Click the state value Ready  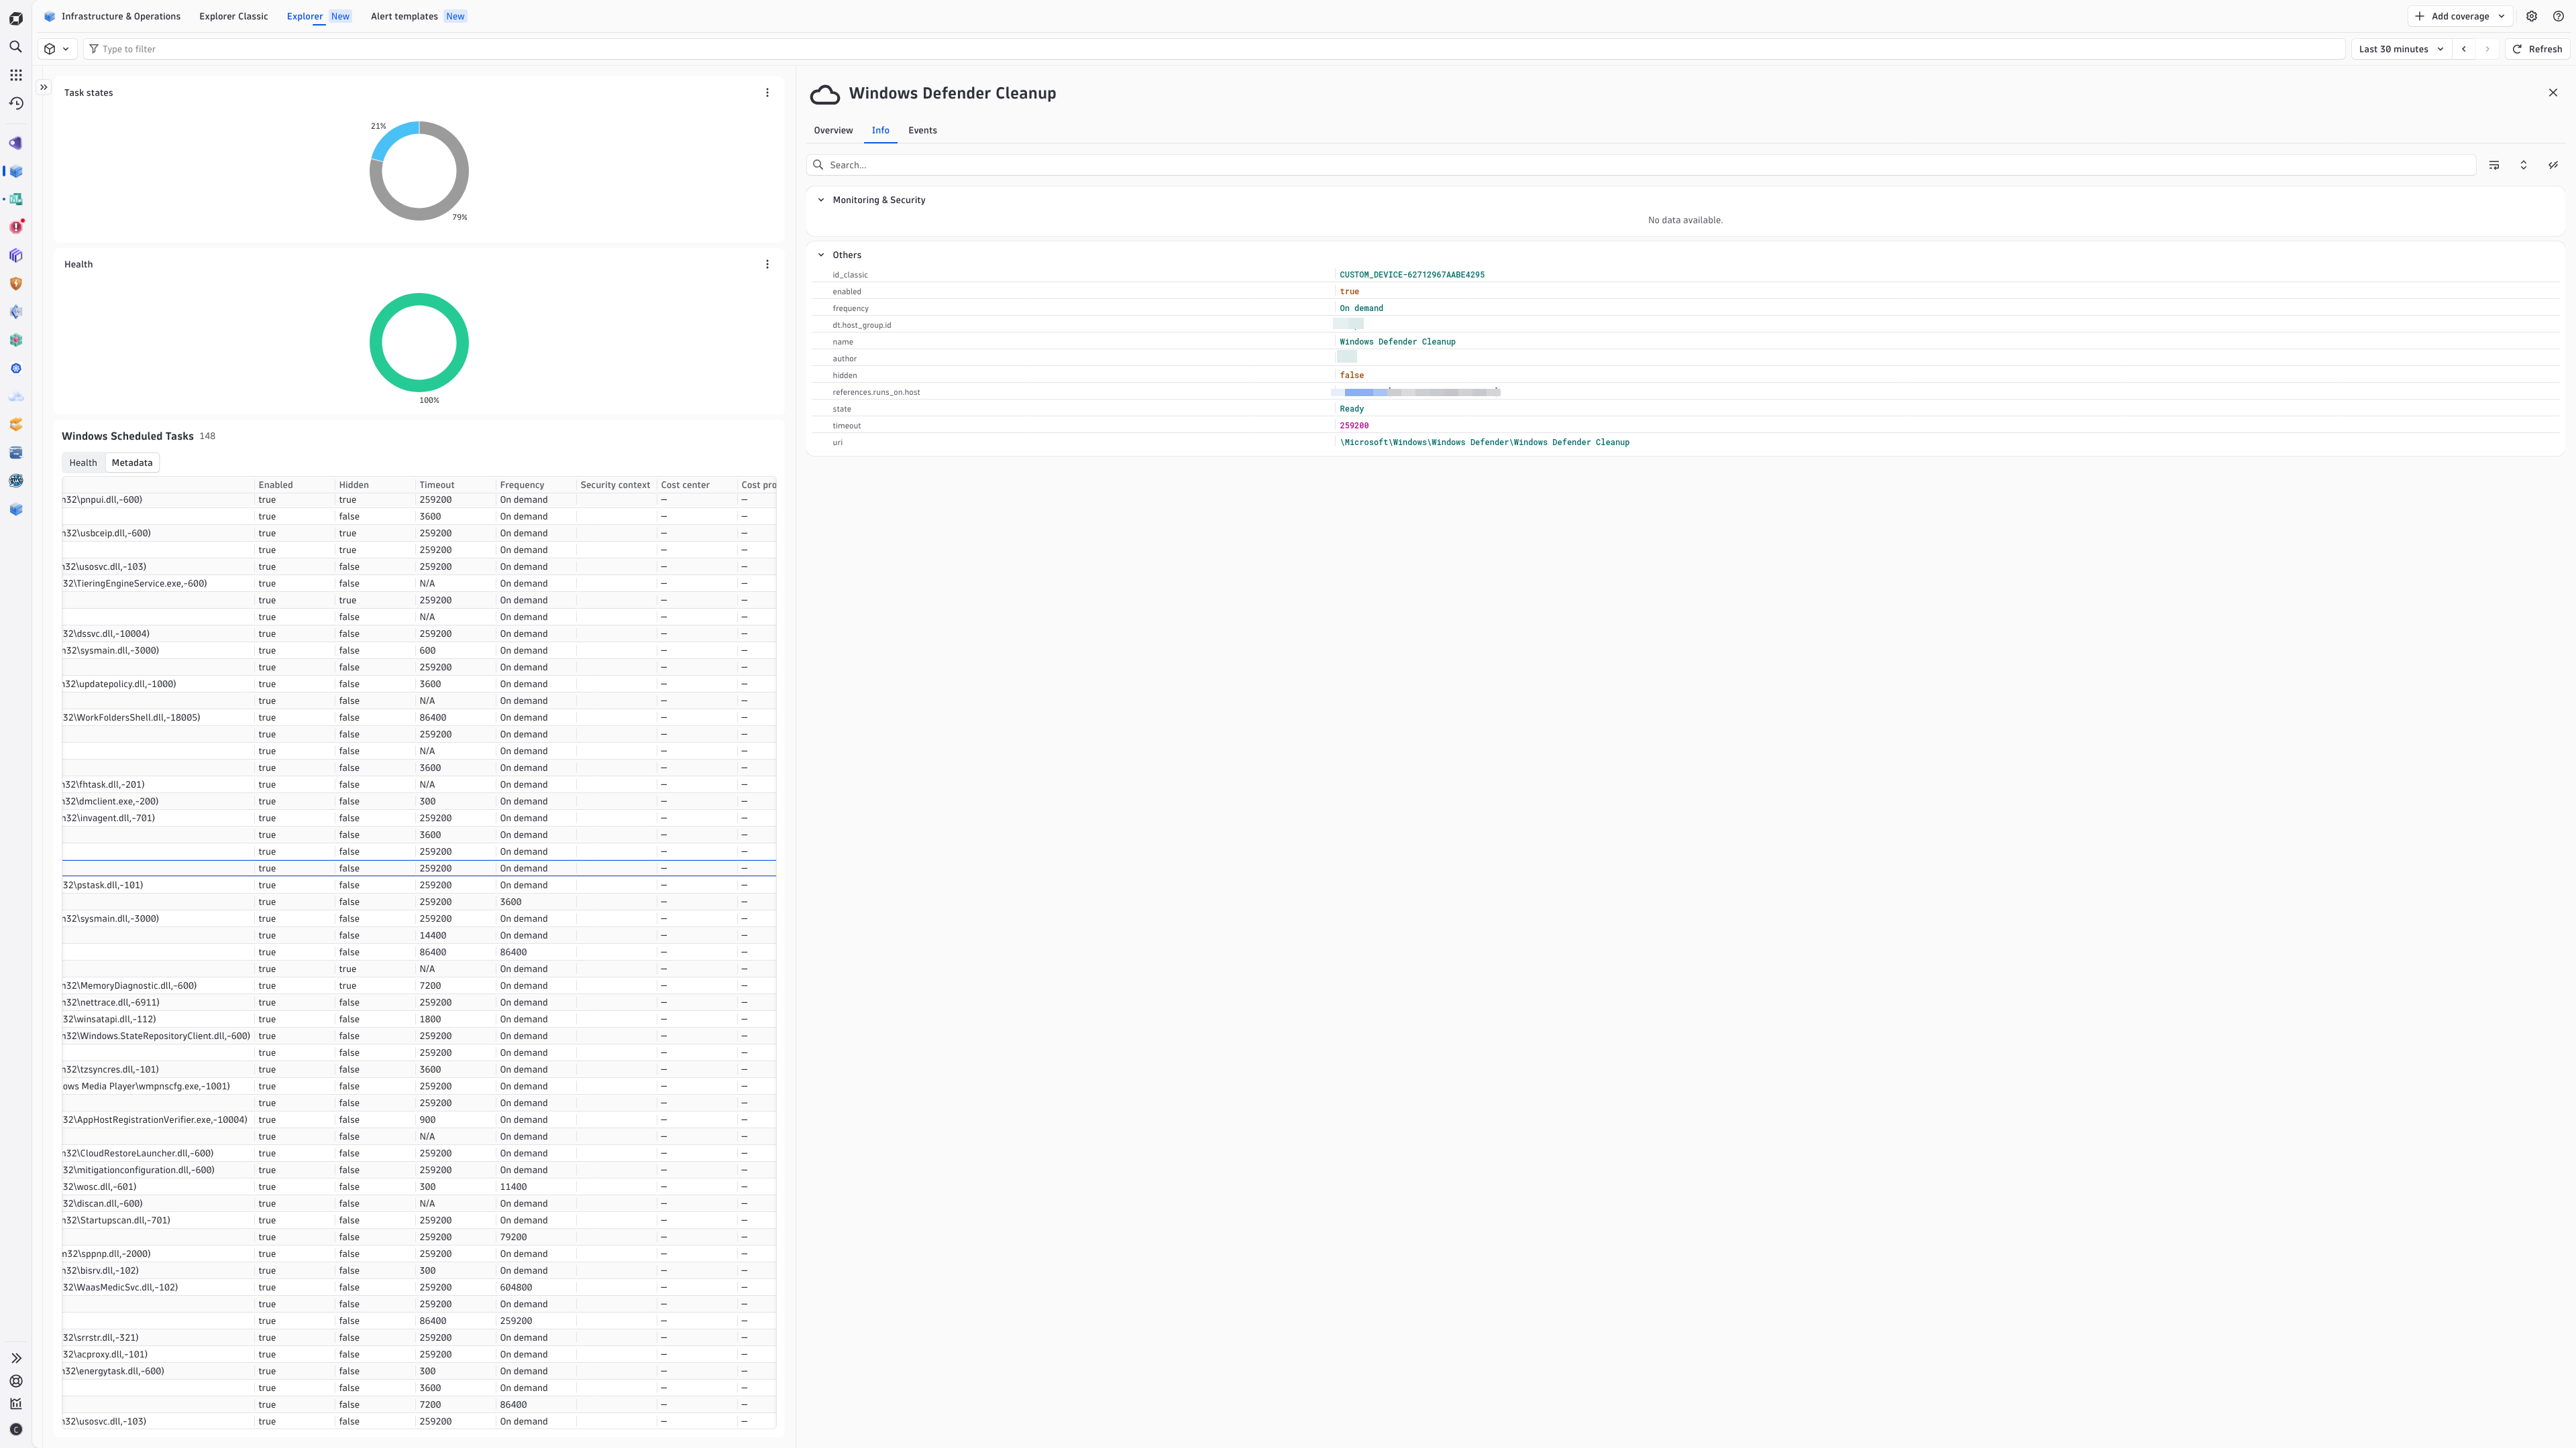point(1352,409)
